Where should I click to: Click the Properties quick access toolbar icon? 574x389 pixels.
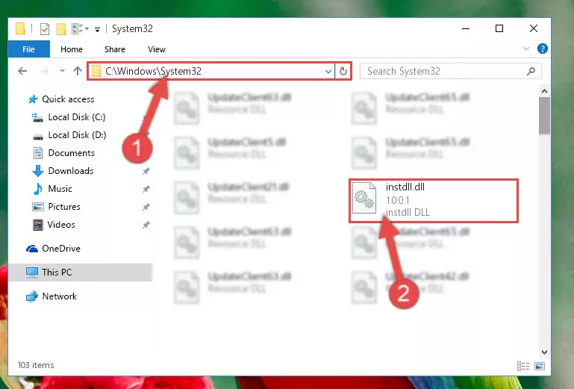(x=45, y=28)
